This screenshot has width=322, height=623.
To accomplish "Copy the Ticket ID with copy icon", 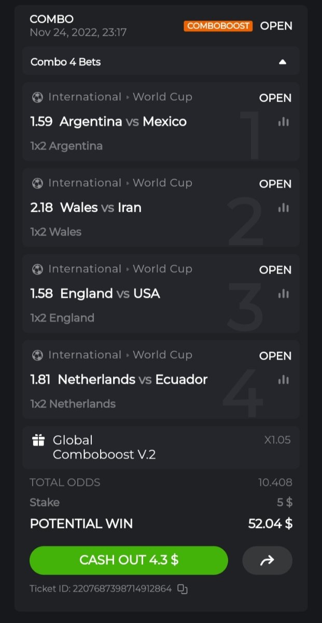I will [x=182, y=589].
